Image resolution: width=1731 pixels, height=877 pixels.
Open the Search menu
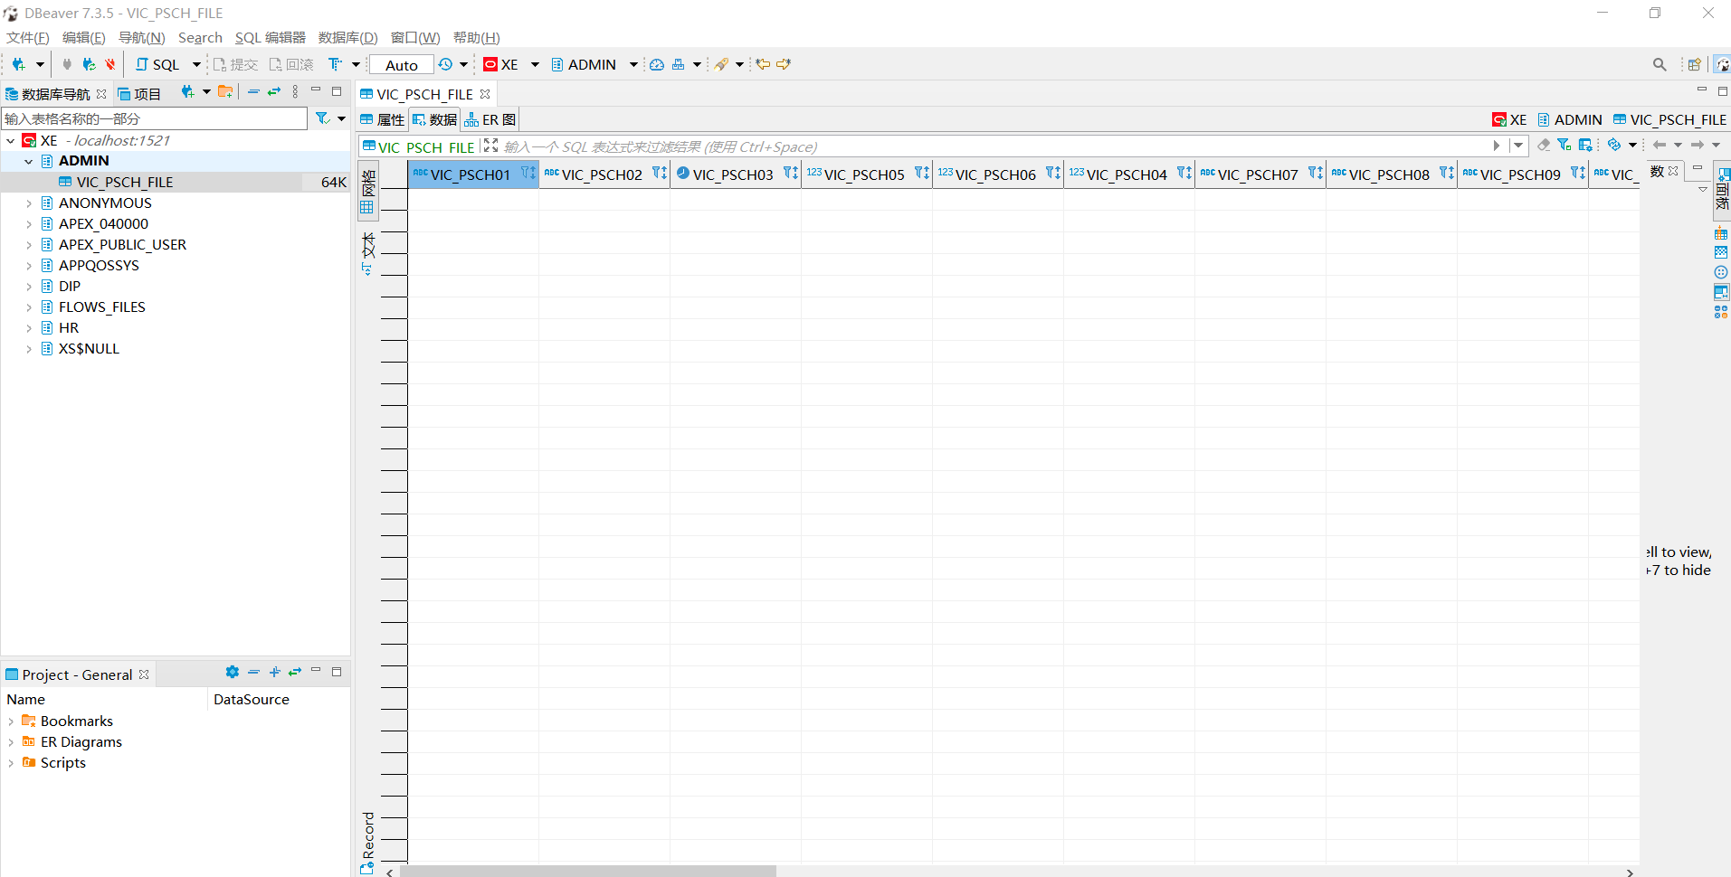click(200, 37)
